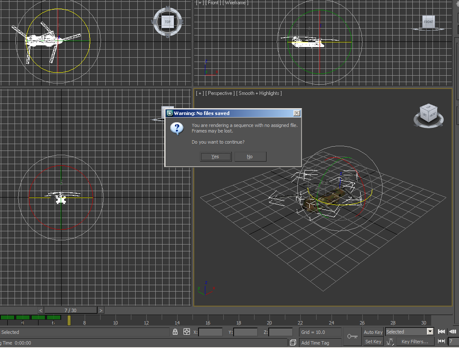This screenshot has width=459, height=348.
Task: Click the current frame number field showing 7
Action: (x=453, y=341)
